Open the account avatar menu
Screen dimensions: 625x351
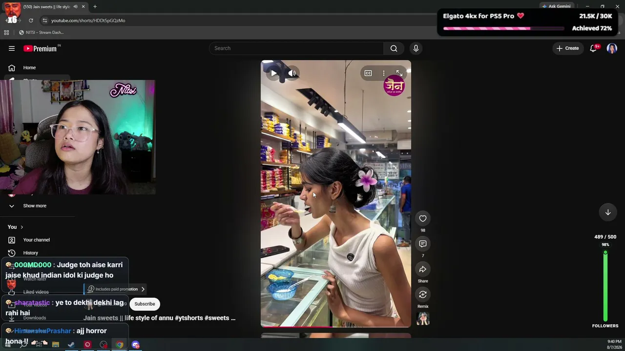pyautogui.click(x=612, y=48)
